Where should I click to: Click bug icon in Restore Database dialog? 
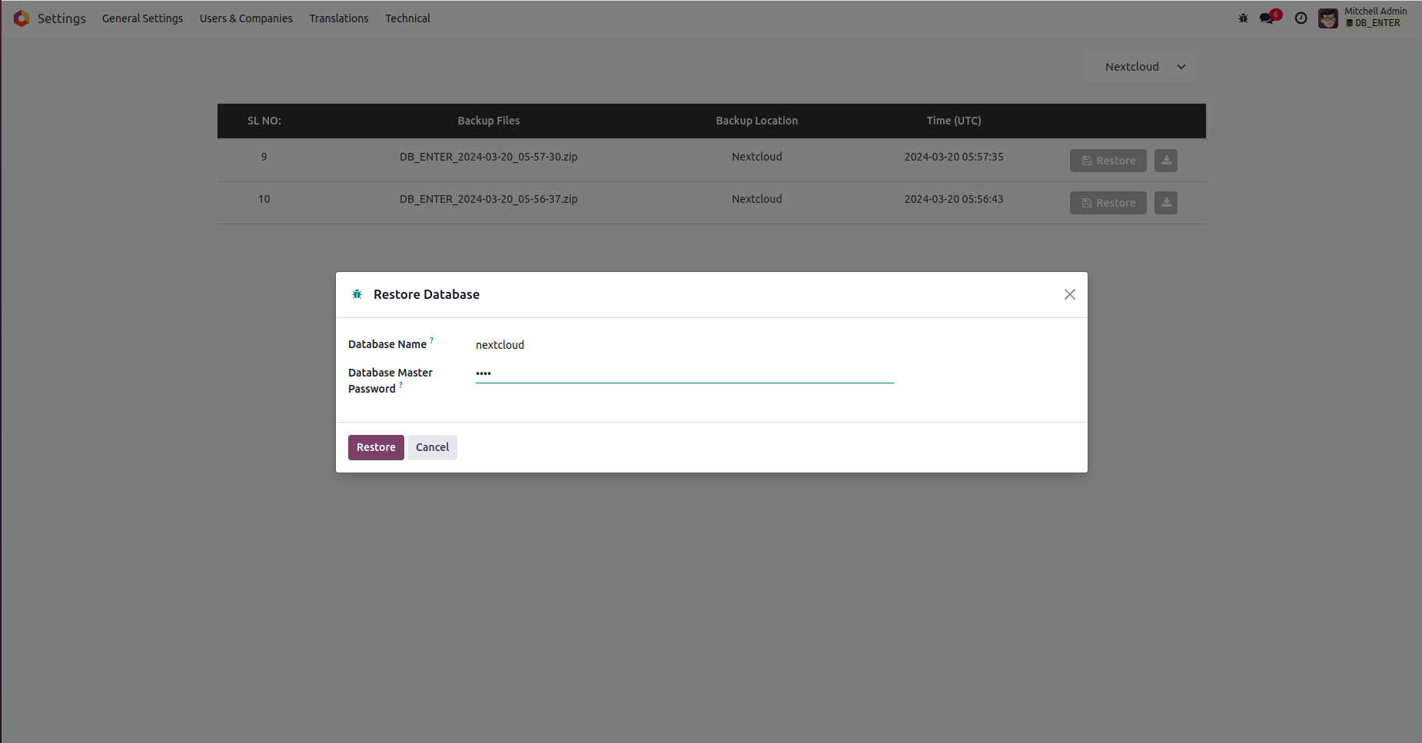click(357, 294)
